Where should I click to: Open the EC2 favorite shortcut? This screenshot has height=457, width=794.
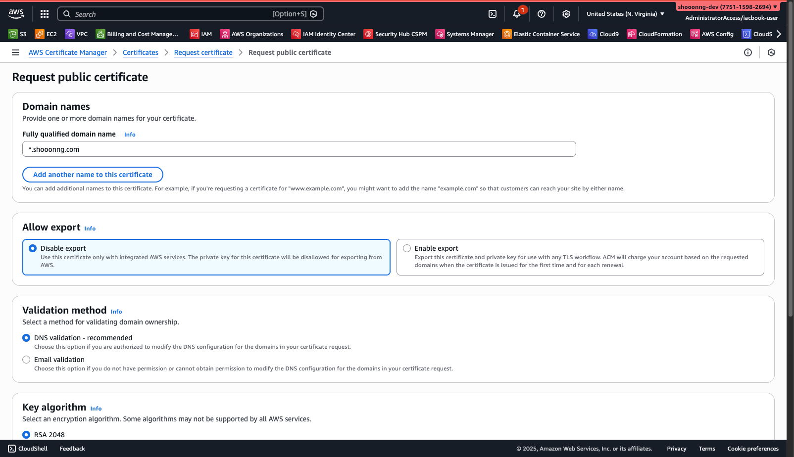tap(46, 34)
